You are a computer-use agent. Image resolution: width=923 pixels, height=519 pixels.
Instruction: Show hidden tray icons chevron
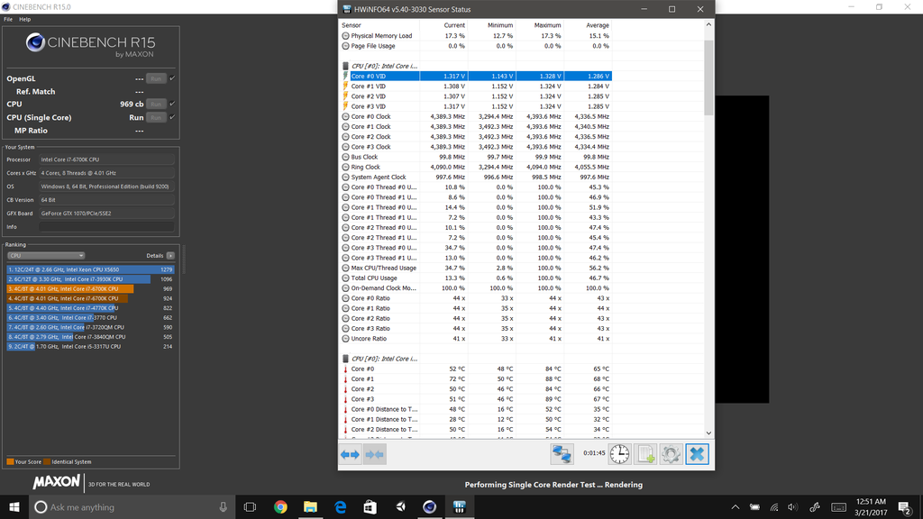[736, 507]
